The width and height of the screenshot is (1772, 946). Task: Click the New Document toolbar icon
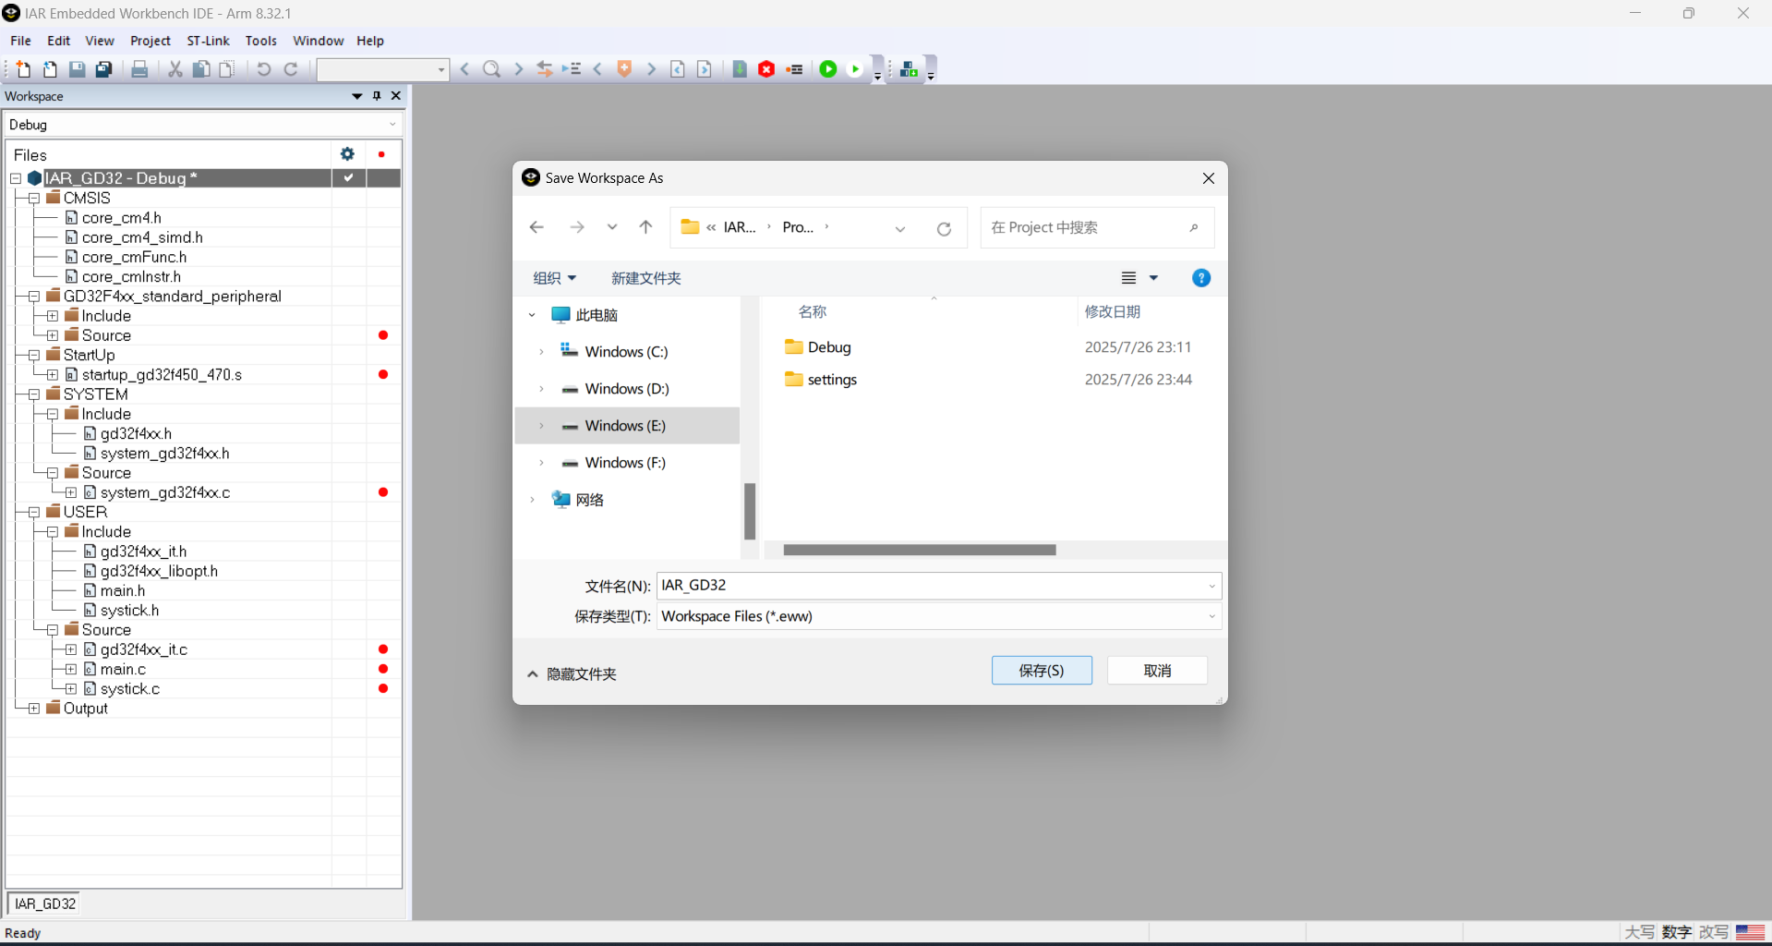coord(23,69)
